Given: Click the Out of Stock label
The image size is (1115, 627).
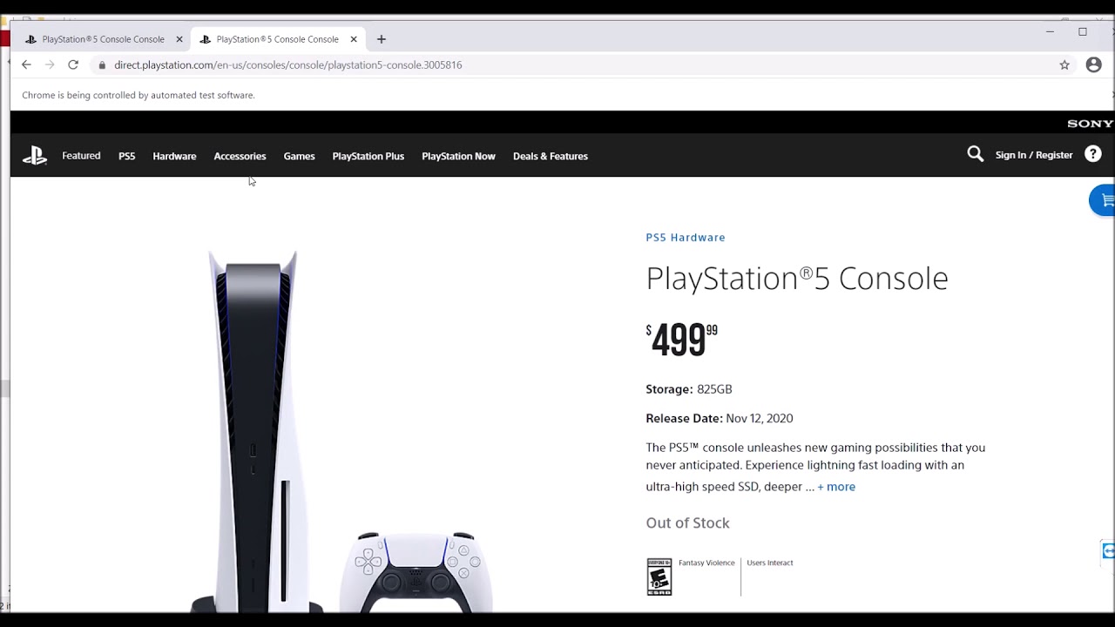Looking at the screenshot, I should click(x=687, y=522).
